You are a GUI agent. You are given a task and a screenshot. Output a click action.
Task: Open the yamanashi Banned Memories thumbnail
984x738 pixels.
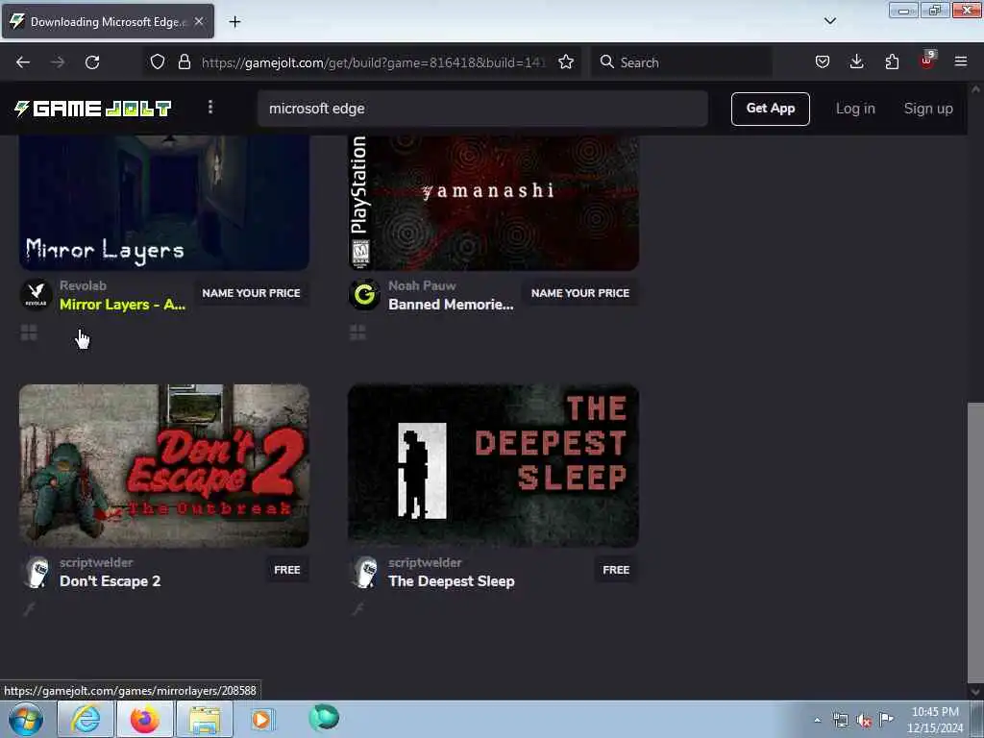coord(493,203)
